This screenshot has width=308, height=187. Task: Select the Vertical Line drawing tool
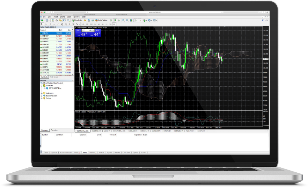tap(50, 24)
